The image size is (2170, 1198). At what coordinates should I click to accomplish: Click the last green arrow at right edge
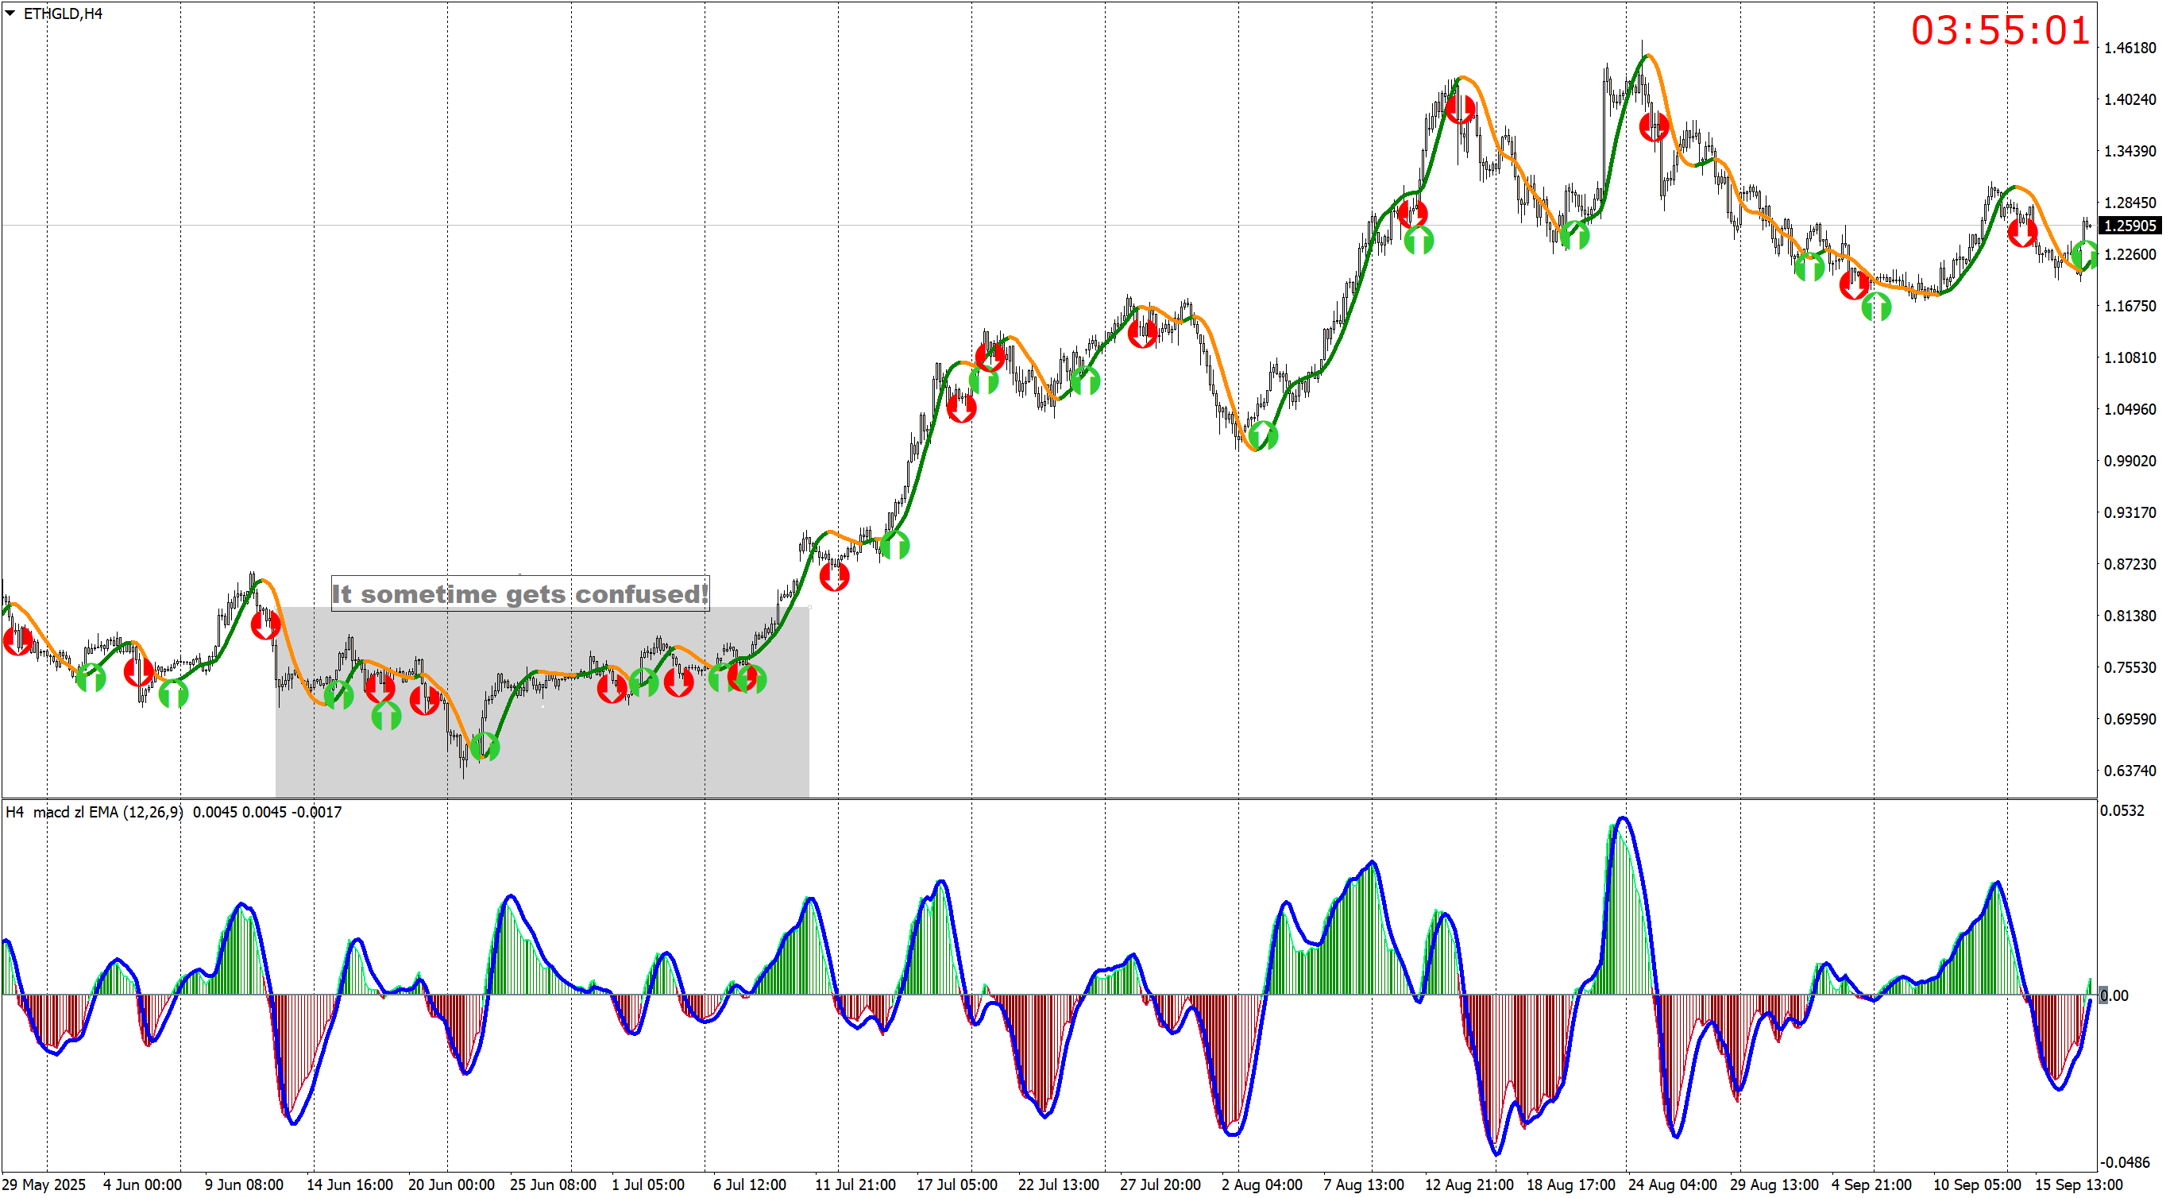[2086, 253]
